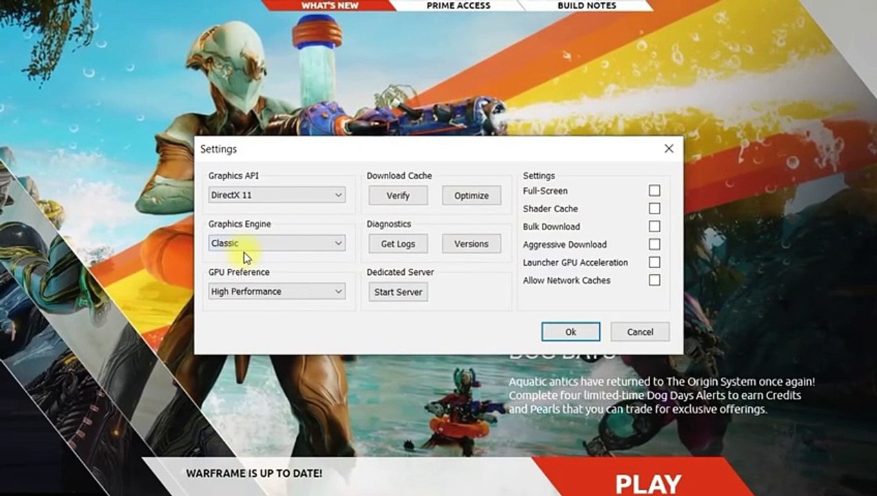Open the Versions diagnostics button
Viewport: 877px width, 496px height.
point(472,244)
